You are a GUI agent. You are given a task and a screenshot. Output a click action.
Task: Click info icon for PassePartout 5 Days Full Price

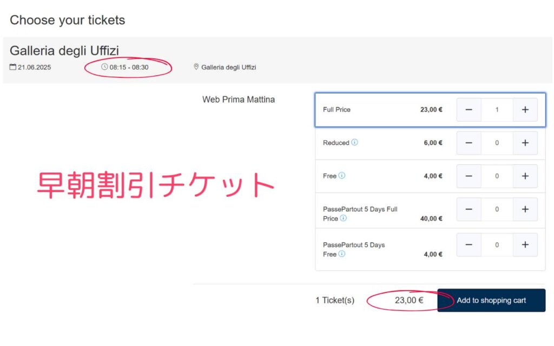coord(343,218)
